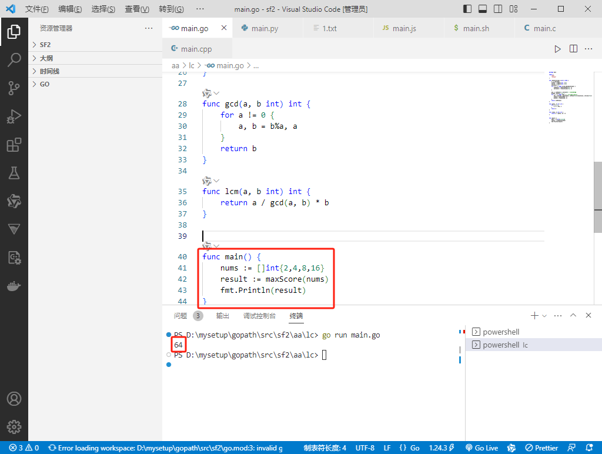Close the main.go editor tab
The width and height of the screenshot is (602, 454).
pos(224,28)
